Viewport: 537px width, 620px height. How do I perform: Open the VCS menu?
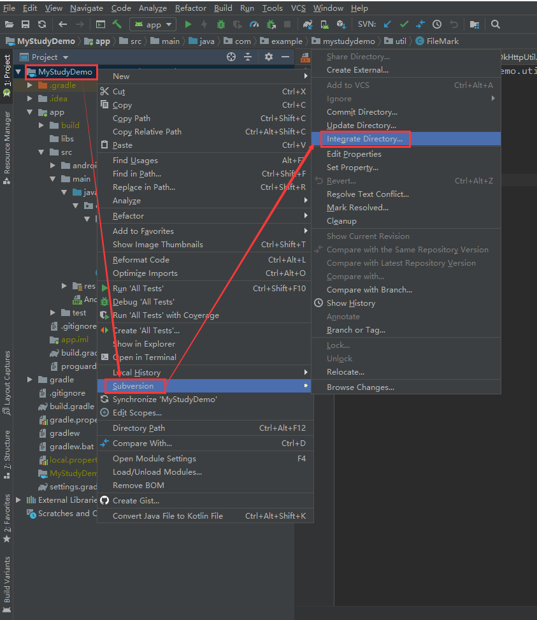298,8
